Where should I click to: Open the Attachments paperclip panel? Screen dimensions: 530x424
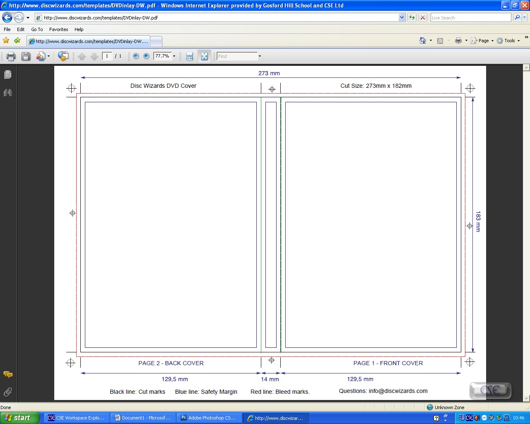(7, 392)
